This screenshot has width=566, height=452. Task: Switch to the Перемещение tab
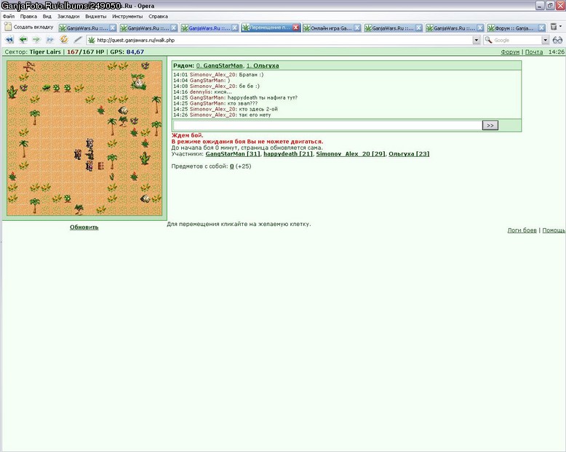(267, 28)
